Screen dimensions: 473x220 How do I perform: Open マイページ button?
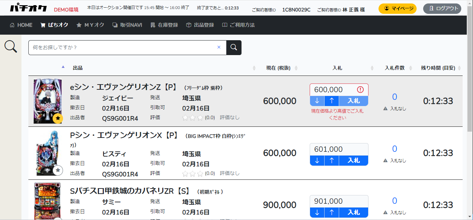[398, 8]
